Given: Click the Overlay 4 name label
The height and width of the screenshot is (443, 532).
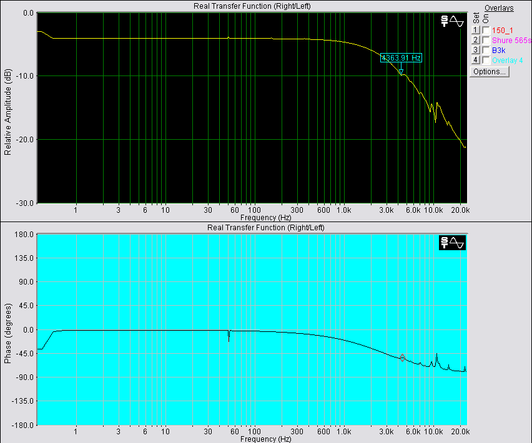Looking at the screenshot, I should point(507,61).
